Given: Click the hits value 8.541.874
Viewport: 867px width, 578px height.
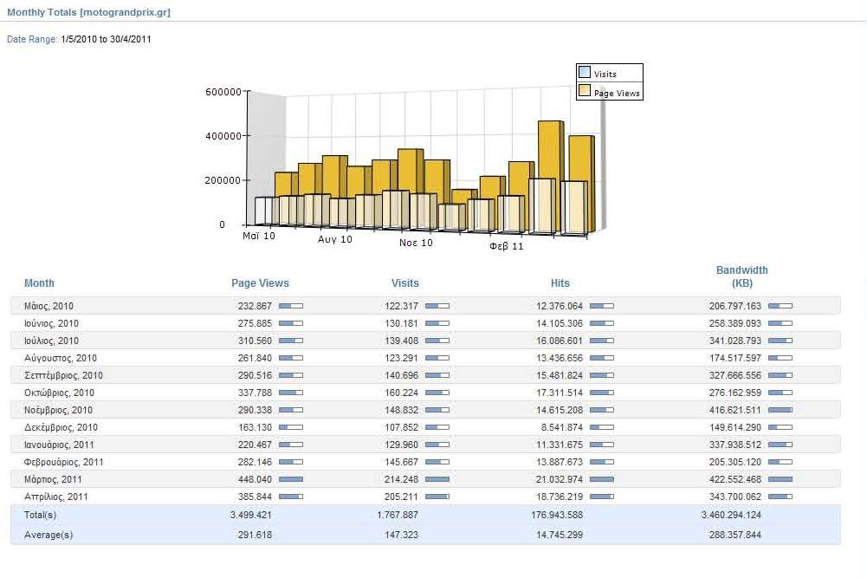Looking at the screenshot, I should click(x=562, y=427).
